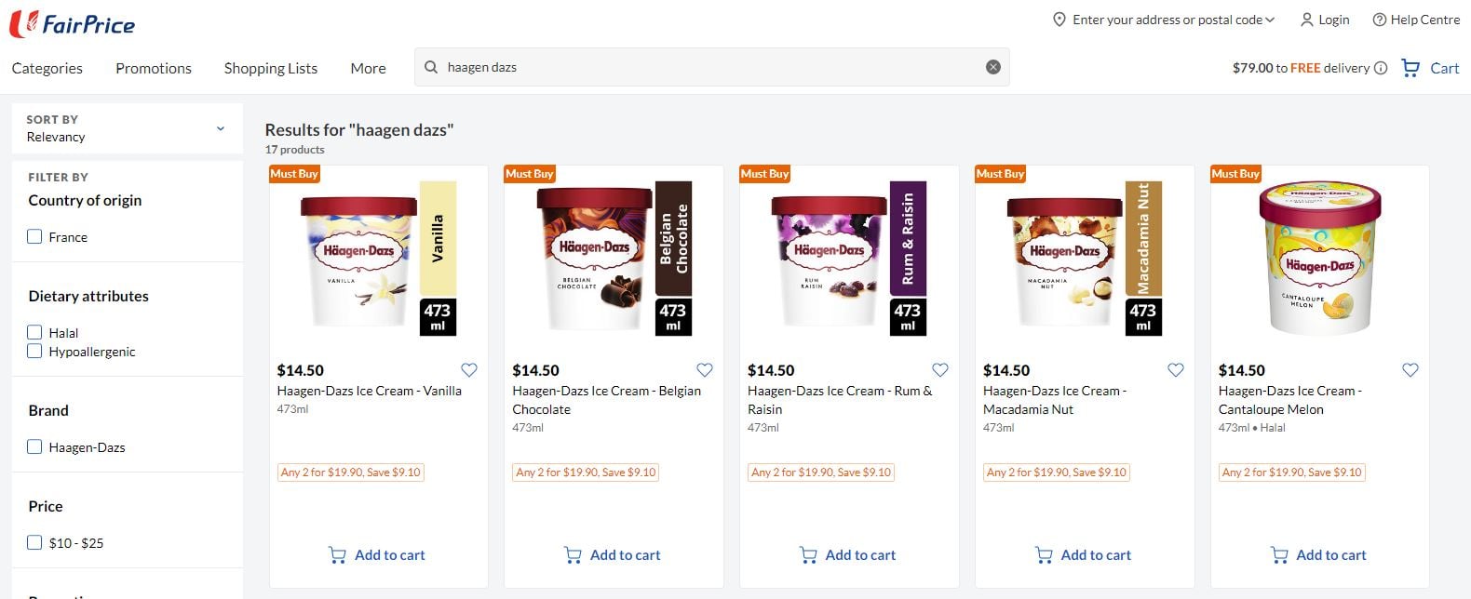
Task: Expand the address or postal code selector
Action: [x=1164, y=20]
